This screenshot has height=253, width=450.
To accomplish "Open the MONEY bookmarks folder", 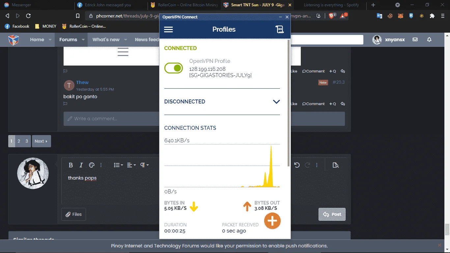I will 45,26.
